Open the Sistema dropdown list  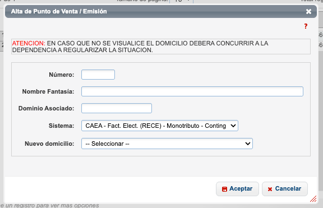tap(160, 126)
